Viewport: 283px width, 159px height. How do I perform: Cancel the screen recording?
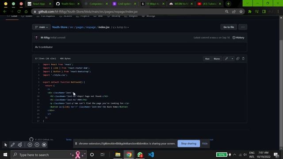(37, 145)
